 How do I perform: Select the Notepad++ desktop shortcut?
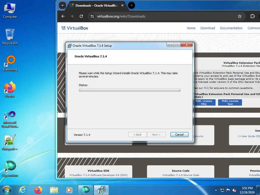10,142
